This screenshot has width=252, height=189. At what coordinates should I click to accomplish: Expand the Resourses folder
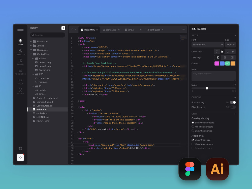click(x=31, y=50)
